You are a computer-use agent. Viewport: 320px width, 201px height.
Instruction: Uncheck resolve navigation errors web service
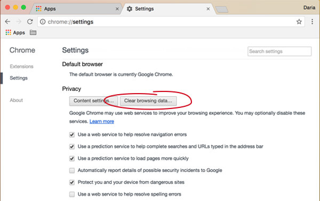pyautogui.click(x=72, y=135)
